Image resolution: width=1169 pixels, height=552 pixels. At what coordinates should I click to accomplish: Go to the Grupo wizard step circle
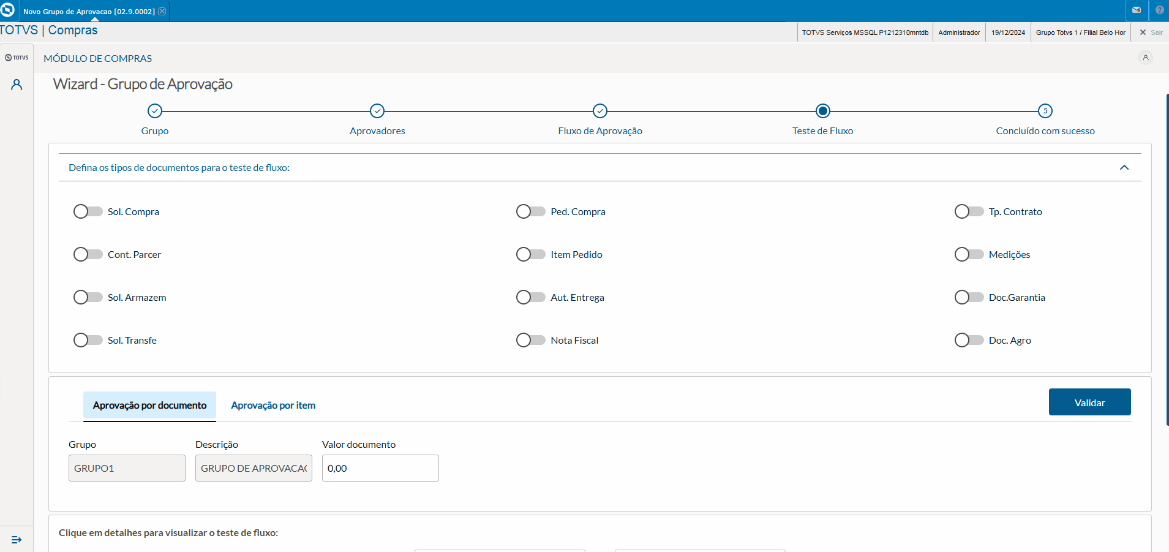(x=155, y=111)
